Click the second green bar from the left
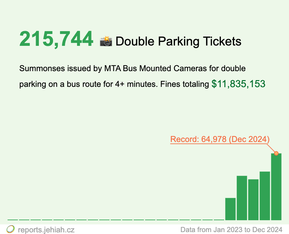289x234 pixels. tap(242, 197)
